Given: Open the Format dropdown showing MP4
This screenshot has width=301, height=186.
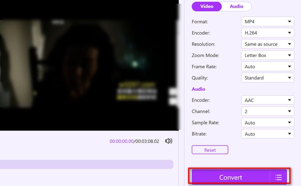Looking at the screenshot, I should [x=268, y=21].
